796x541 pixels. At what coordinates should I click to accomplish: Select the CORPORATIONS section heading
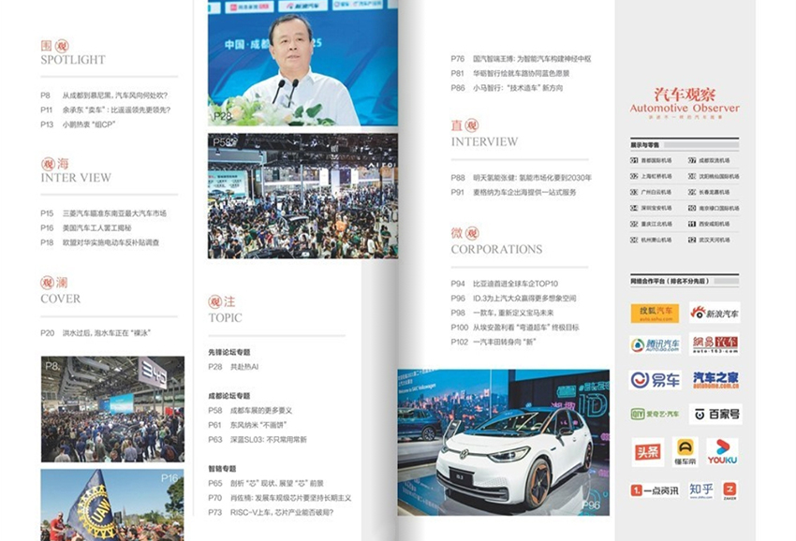pyautogui.click(x=495, y=249)
